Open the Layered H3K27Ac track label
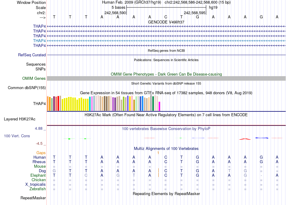The width and height of the screenshot is (286, 205). coord(20,119)
